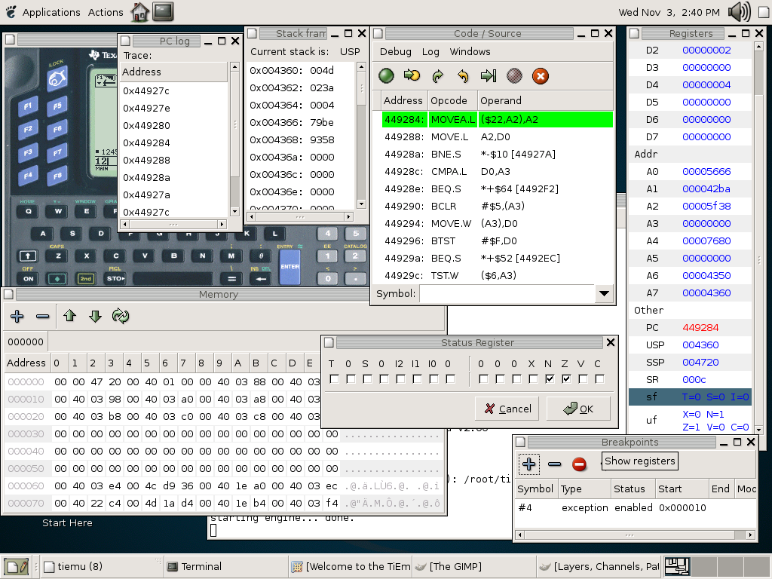Click PC log scrollbar down arrow
Viewport: 772px width, 579px height.
234,212
